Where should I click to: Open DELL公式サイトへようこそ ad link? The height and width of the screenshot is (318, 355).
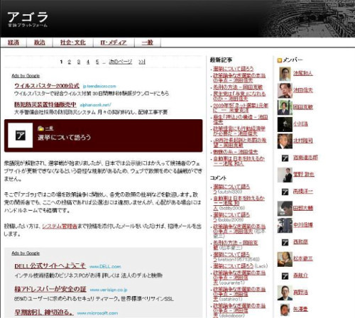click(x=50, y=266)
